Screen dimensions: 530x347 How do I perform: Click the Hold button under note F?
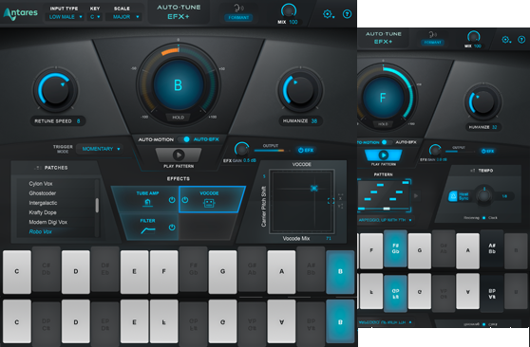383,124
